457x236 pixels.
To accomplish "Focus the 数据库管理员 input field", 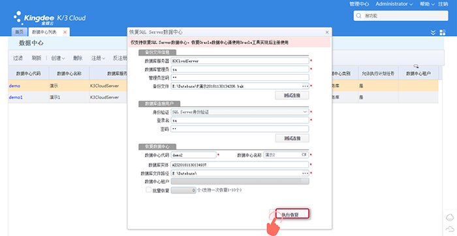I will [x=240, y=69].
